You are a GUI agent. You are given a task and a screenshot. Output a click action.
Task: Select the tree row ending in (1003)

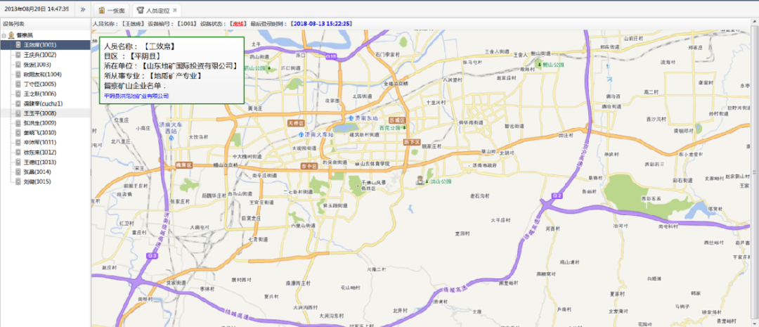click(46, 65)
